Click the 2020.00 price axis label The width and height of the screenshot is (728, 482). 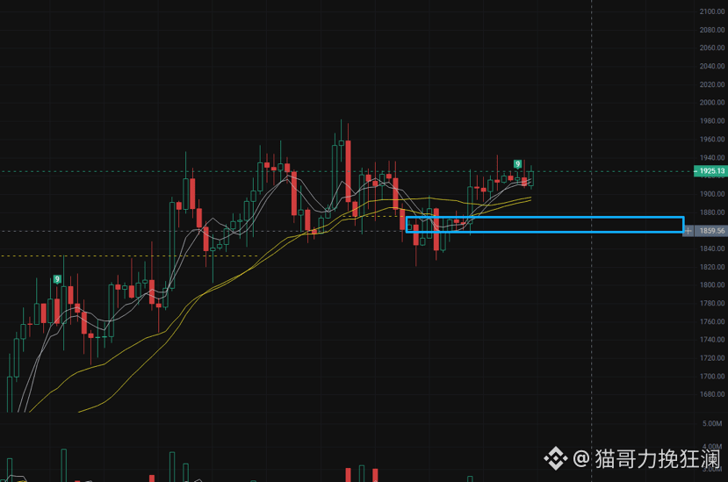tap(711, 84)
